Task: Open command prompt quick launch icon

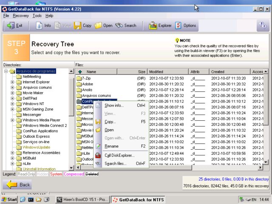Action: tap(31, 199)
